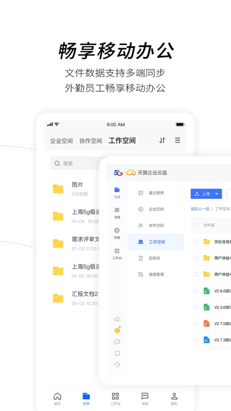231x411 pixels.
Task: Check the box for the V2.7.3 file
Action: pos(196,340)
